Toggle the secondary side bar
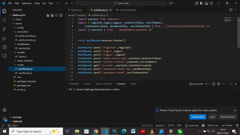The height and width of the screenshot is (135, 240). tap(211, 3)
